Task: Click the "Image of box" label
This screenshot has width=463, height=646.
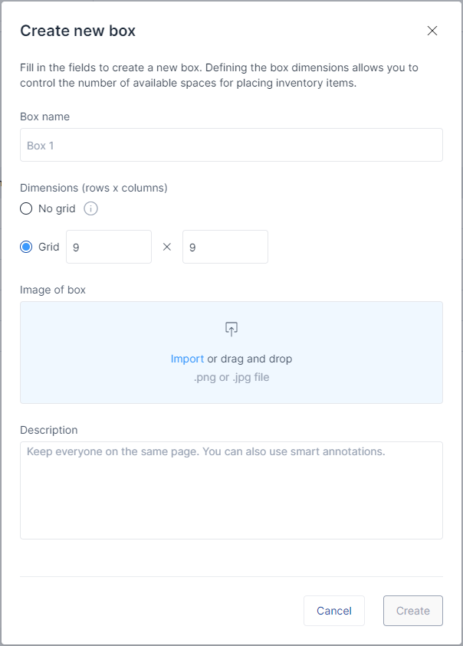Action: pos(53,290)
